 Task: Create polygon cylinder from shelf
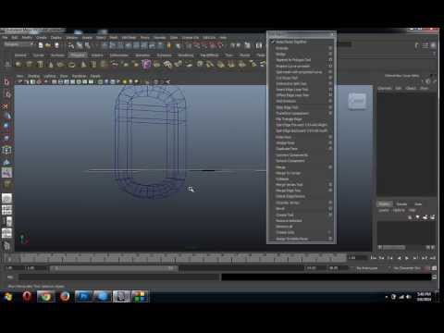(40, 65)
